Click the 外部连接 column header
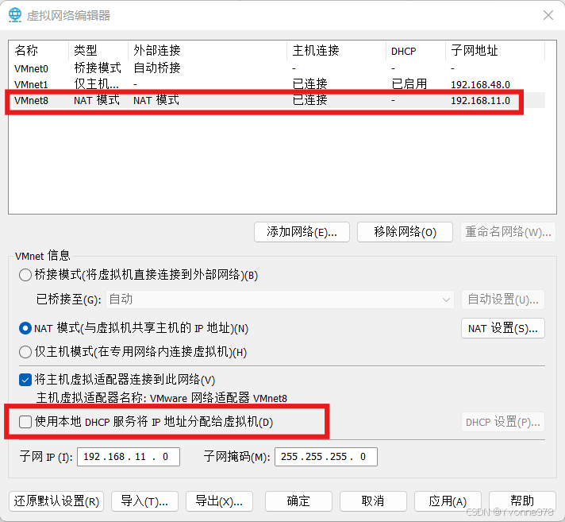This screenshot has height=522, width=565. pyautogui.click(x=208, y=51)
